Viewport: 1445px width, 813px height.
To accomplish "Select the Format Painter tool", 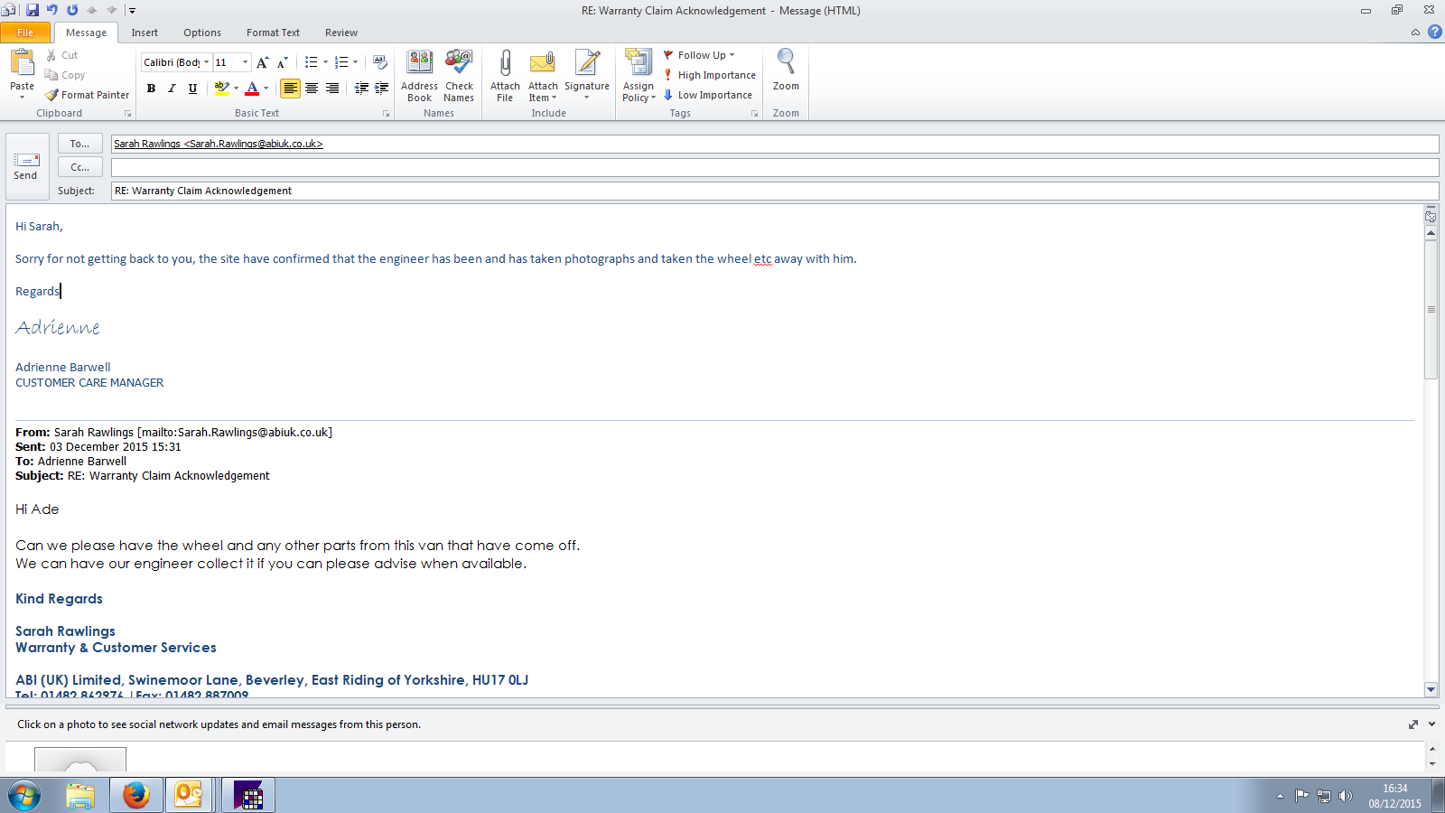I will (88, 95).
